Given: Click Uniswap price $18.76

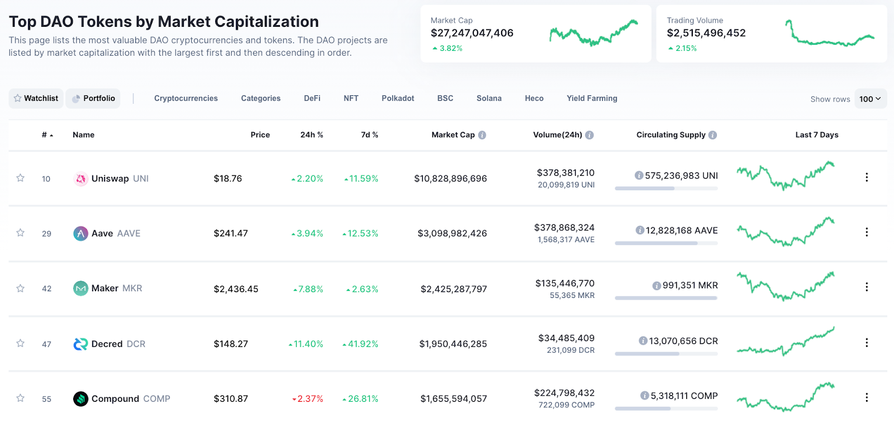Looking at the screenshot, I should (x=228, y=179).
